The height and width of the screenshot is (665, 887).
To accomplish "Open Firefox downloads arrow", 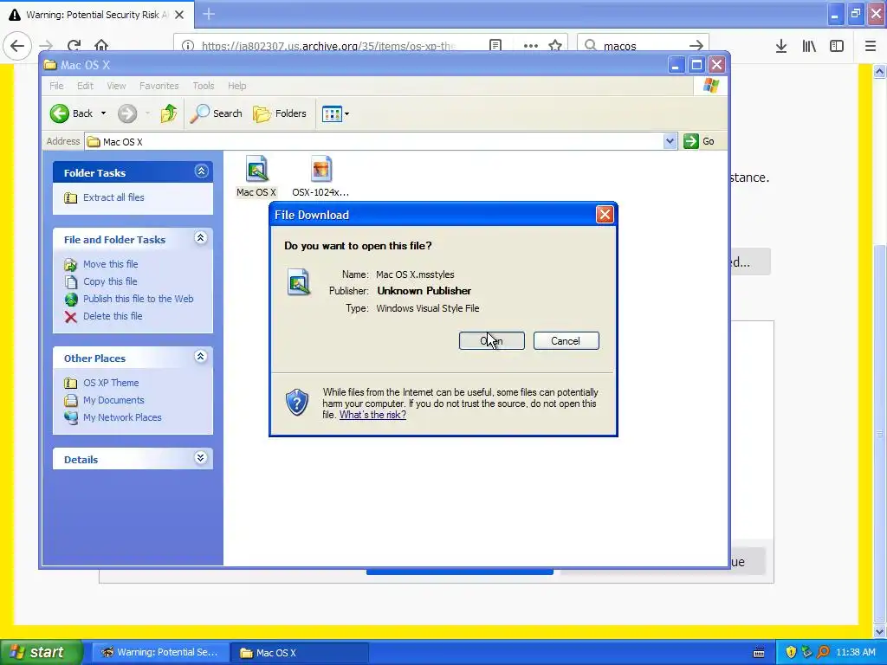I will pyautogui.click(x=781, y=46).
